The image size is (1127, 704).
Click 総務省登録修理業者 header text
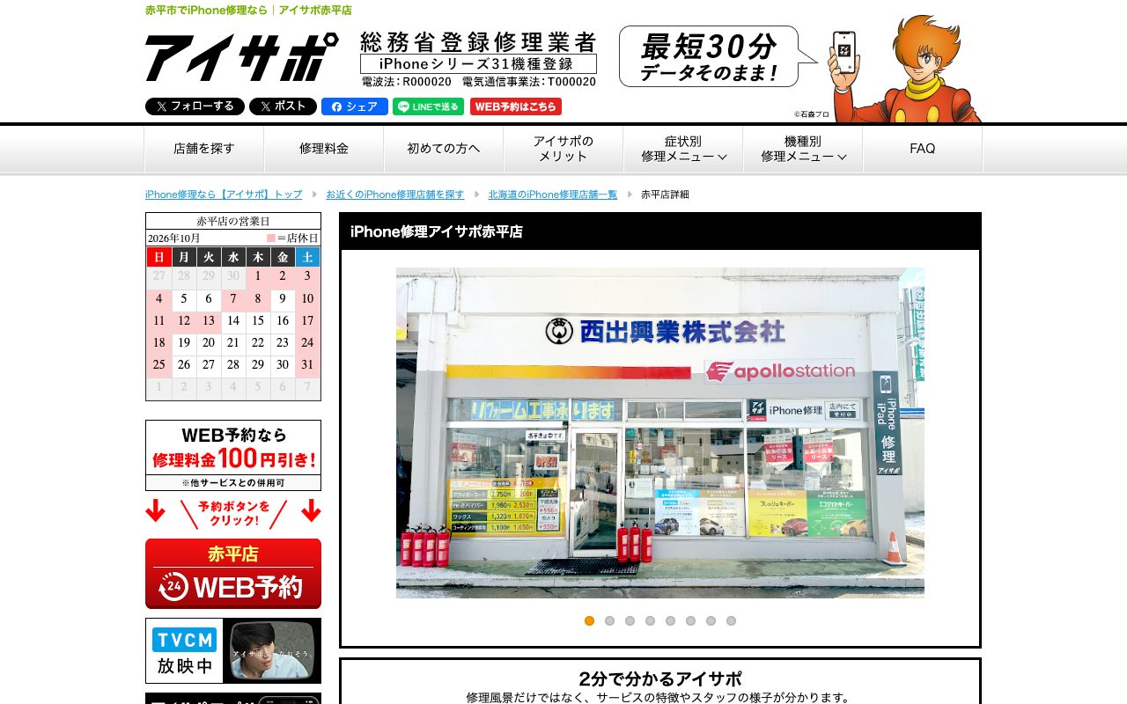(478, 41)
